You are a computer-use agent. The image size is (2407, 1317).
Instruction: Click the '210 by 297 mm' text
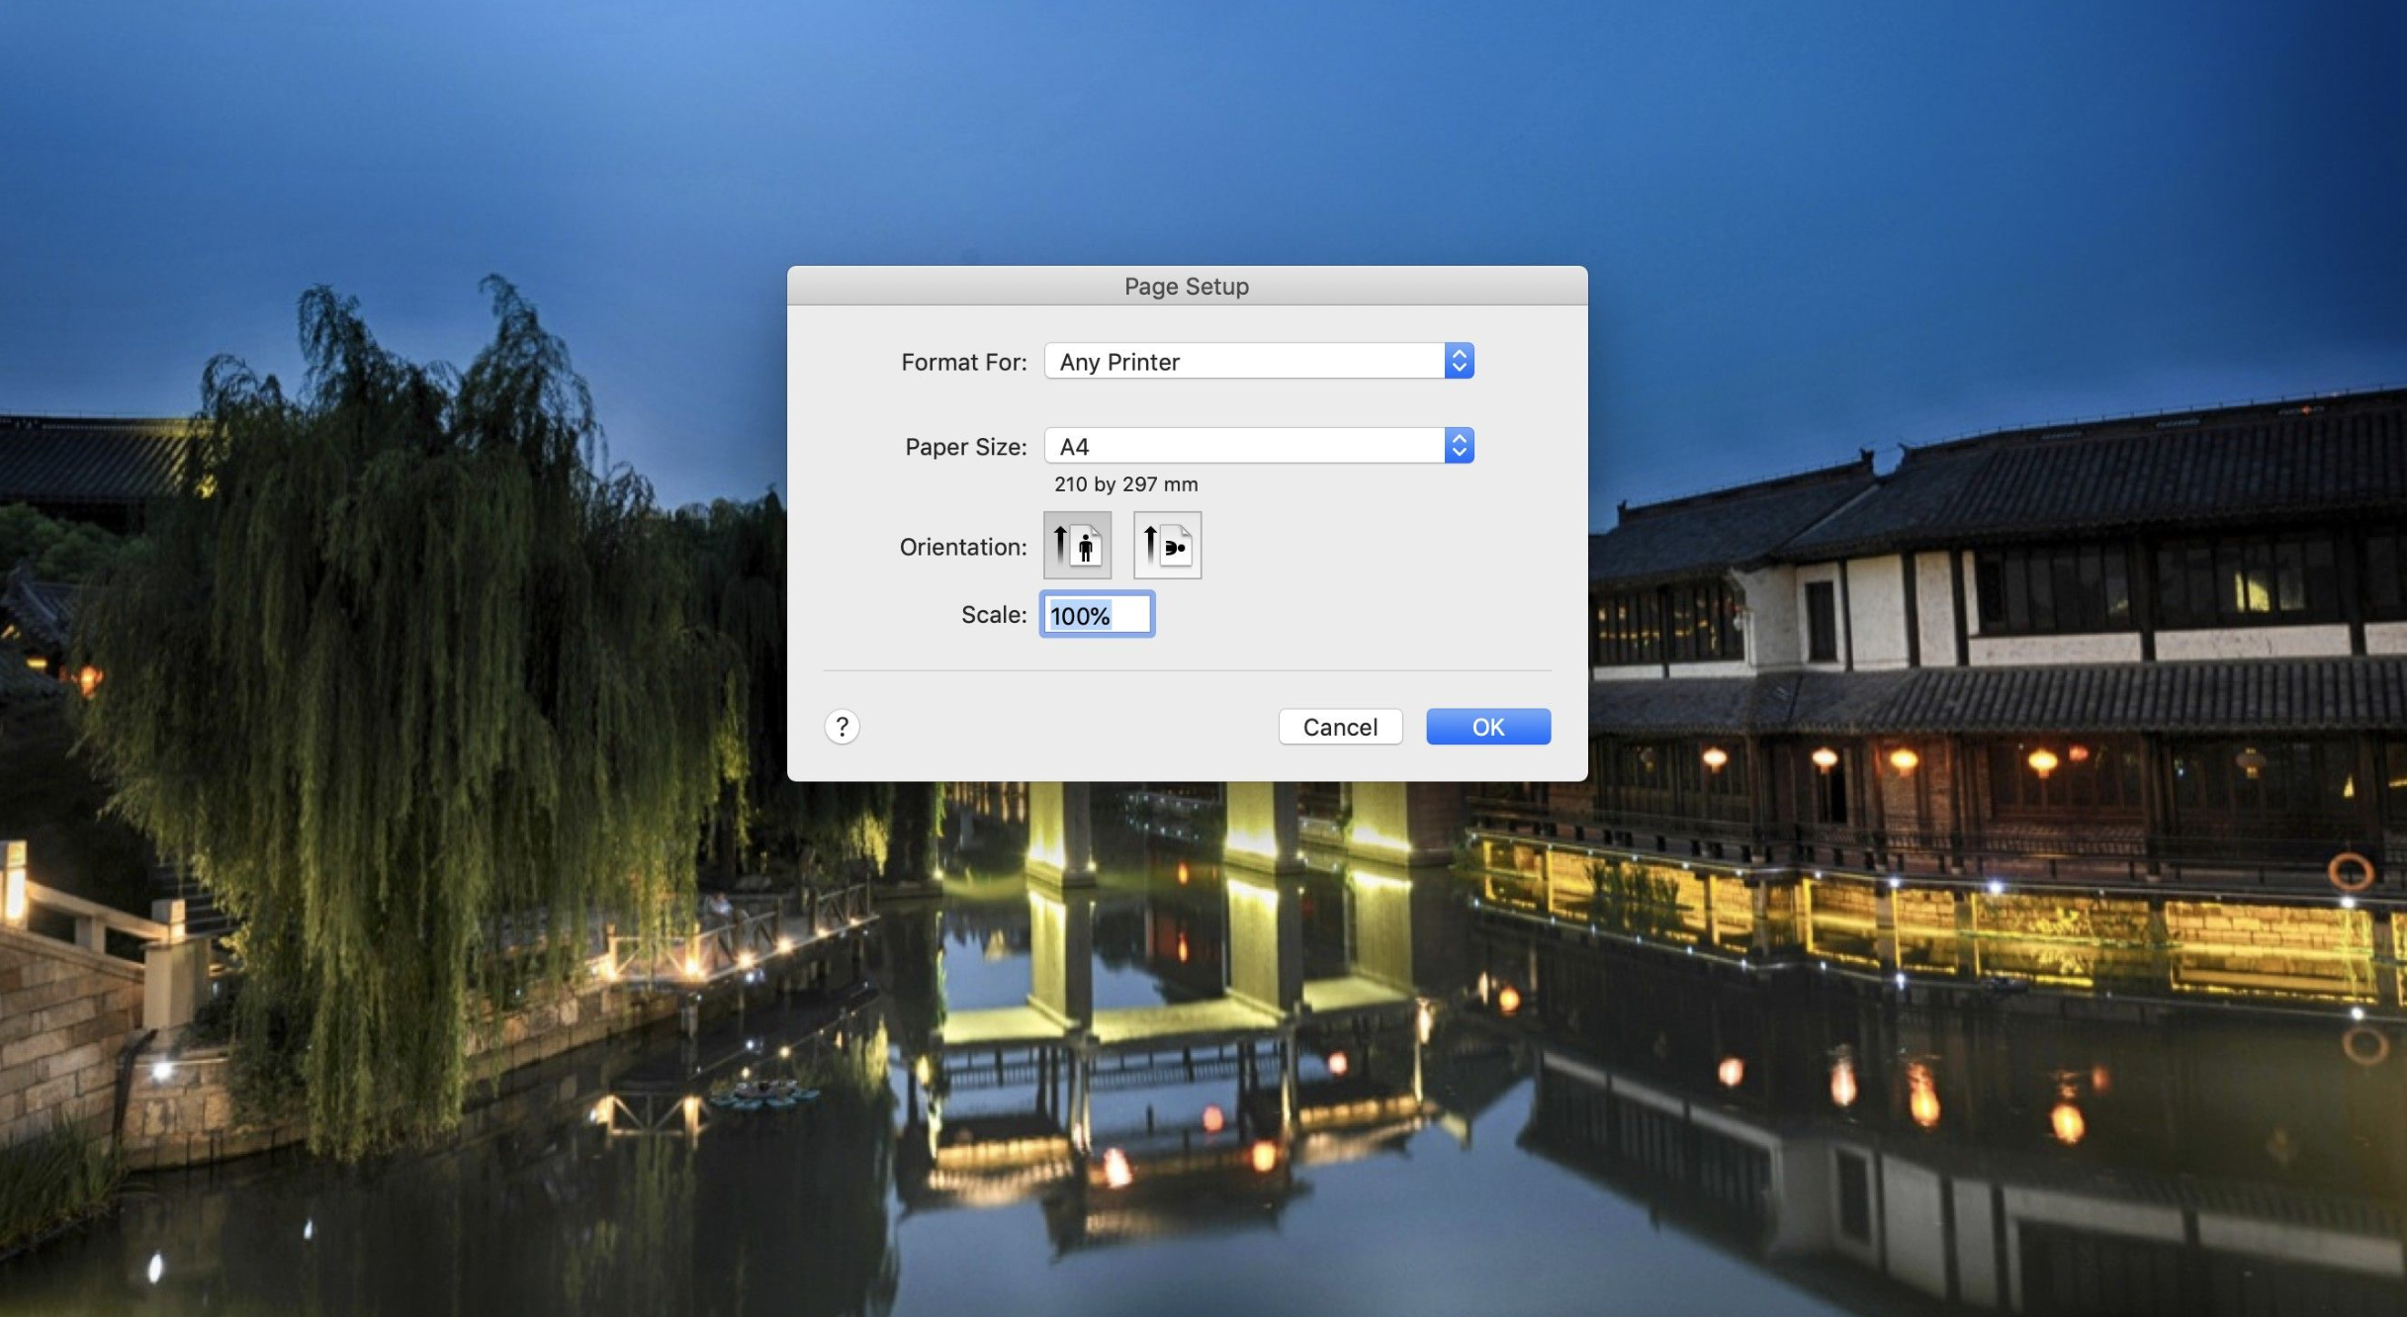point(1125,484)
